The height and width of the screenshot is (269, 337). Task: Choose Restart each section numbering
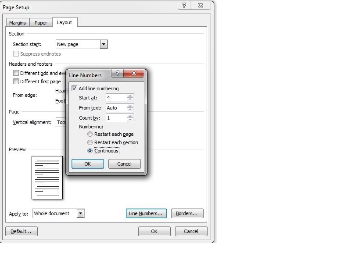pyautogui.click(x=90, y=143)
